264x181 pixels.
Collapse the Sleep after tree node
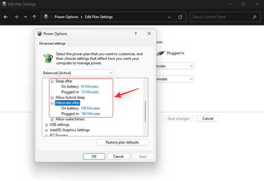(52, 81)
